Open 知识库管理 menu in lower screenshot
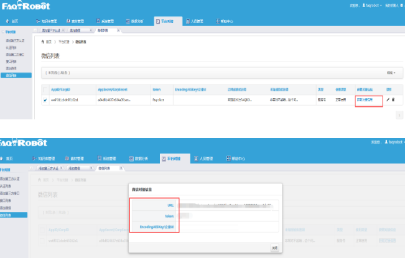The image size is (405, 258). point(44,159)
